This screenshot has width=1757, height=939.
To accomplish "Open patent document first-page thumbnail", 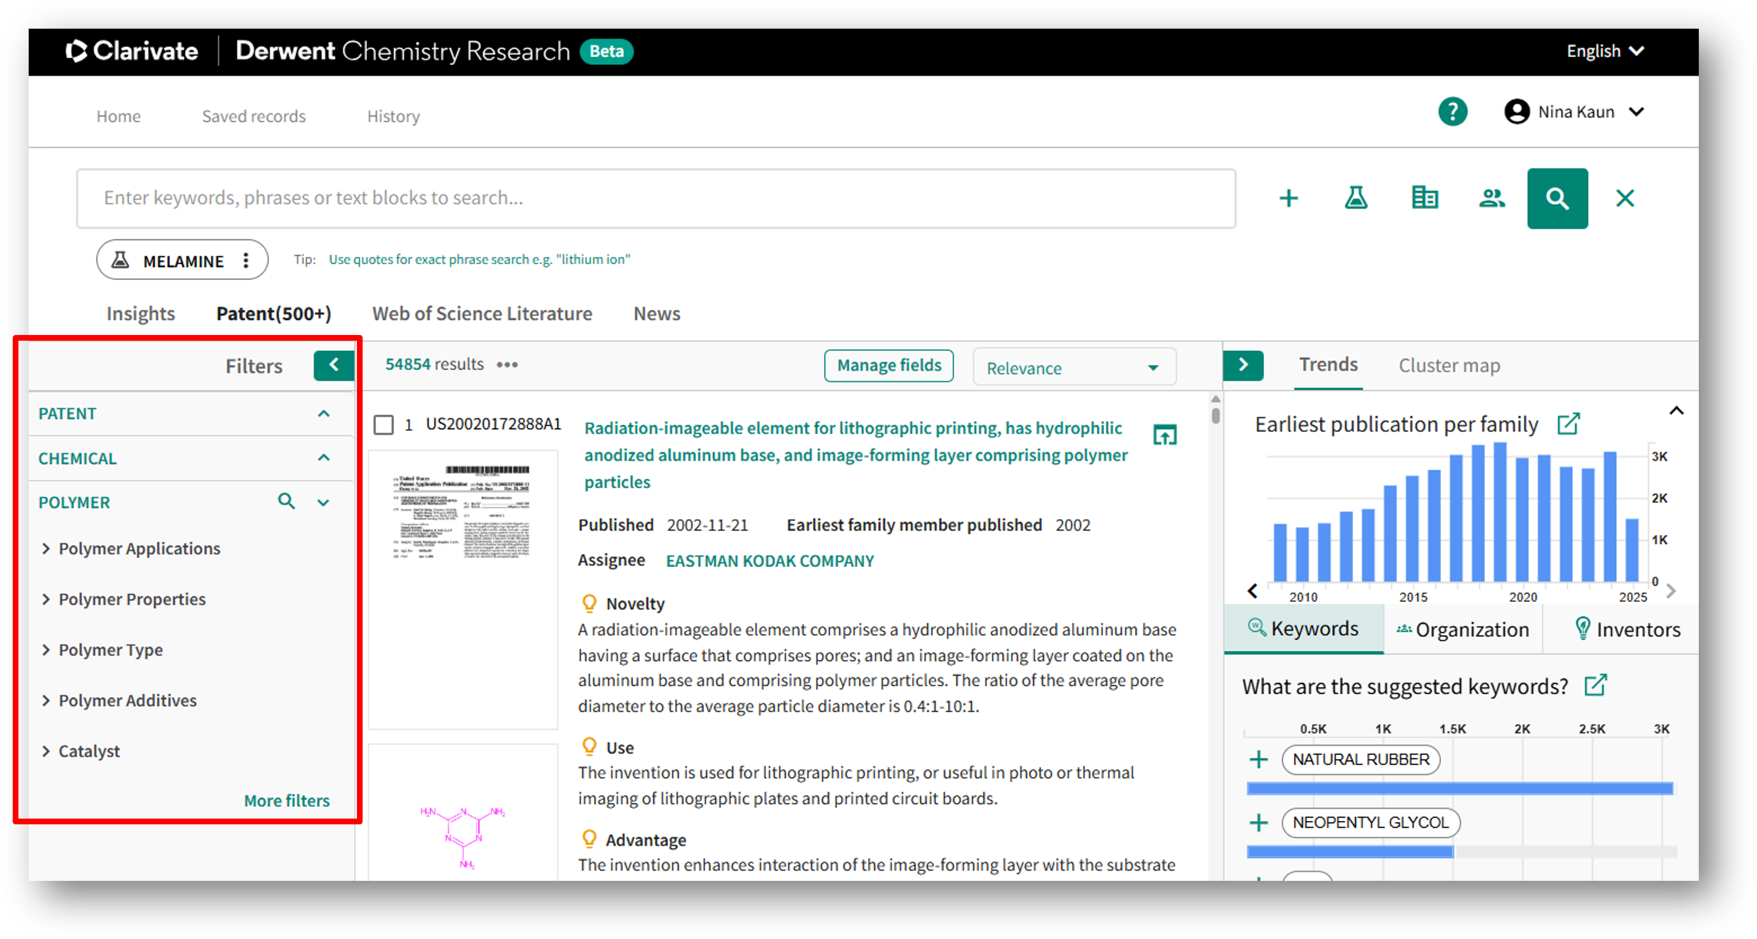I will [463, 589].
